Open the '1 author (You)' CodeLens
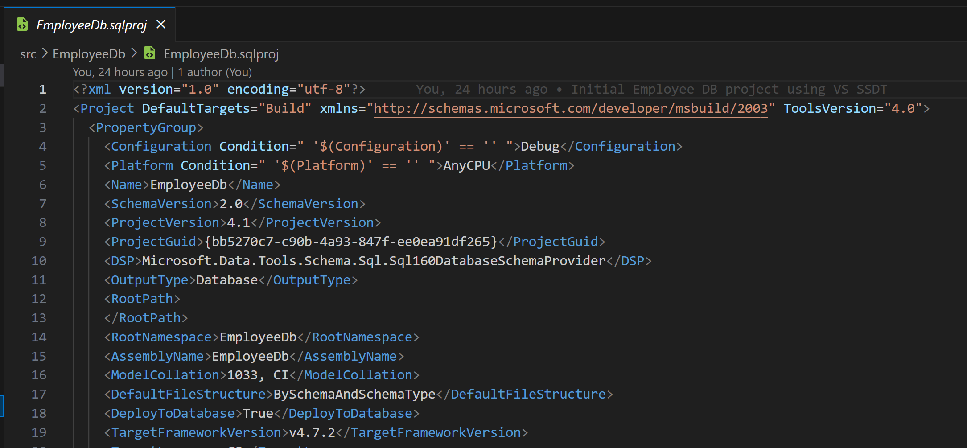 215,72
